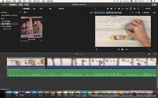Click Wi-Fi icon in menu bar
The width and height of the screenshot is (158, 98).
point(117,1)
